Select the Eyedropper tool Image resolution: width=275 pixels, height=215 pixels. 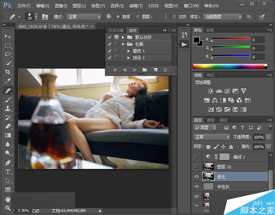pyautogui.click(x=8, y=81)
